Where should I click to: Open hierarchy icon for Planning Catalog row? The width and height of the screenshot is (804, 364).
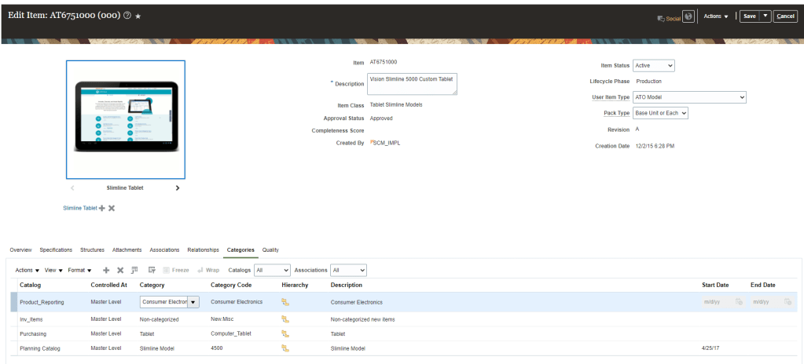[286, 348]
